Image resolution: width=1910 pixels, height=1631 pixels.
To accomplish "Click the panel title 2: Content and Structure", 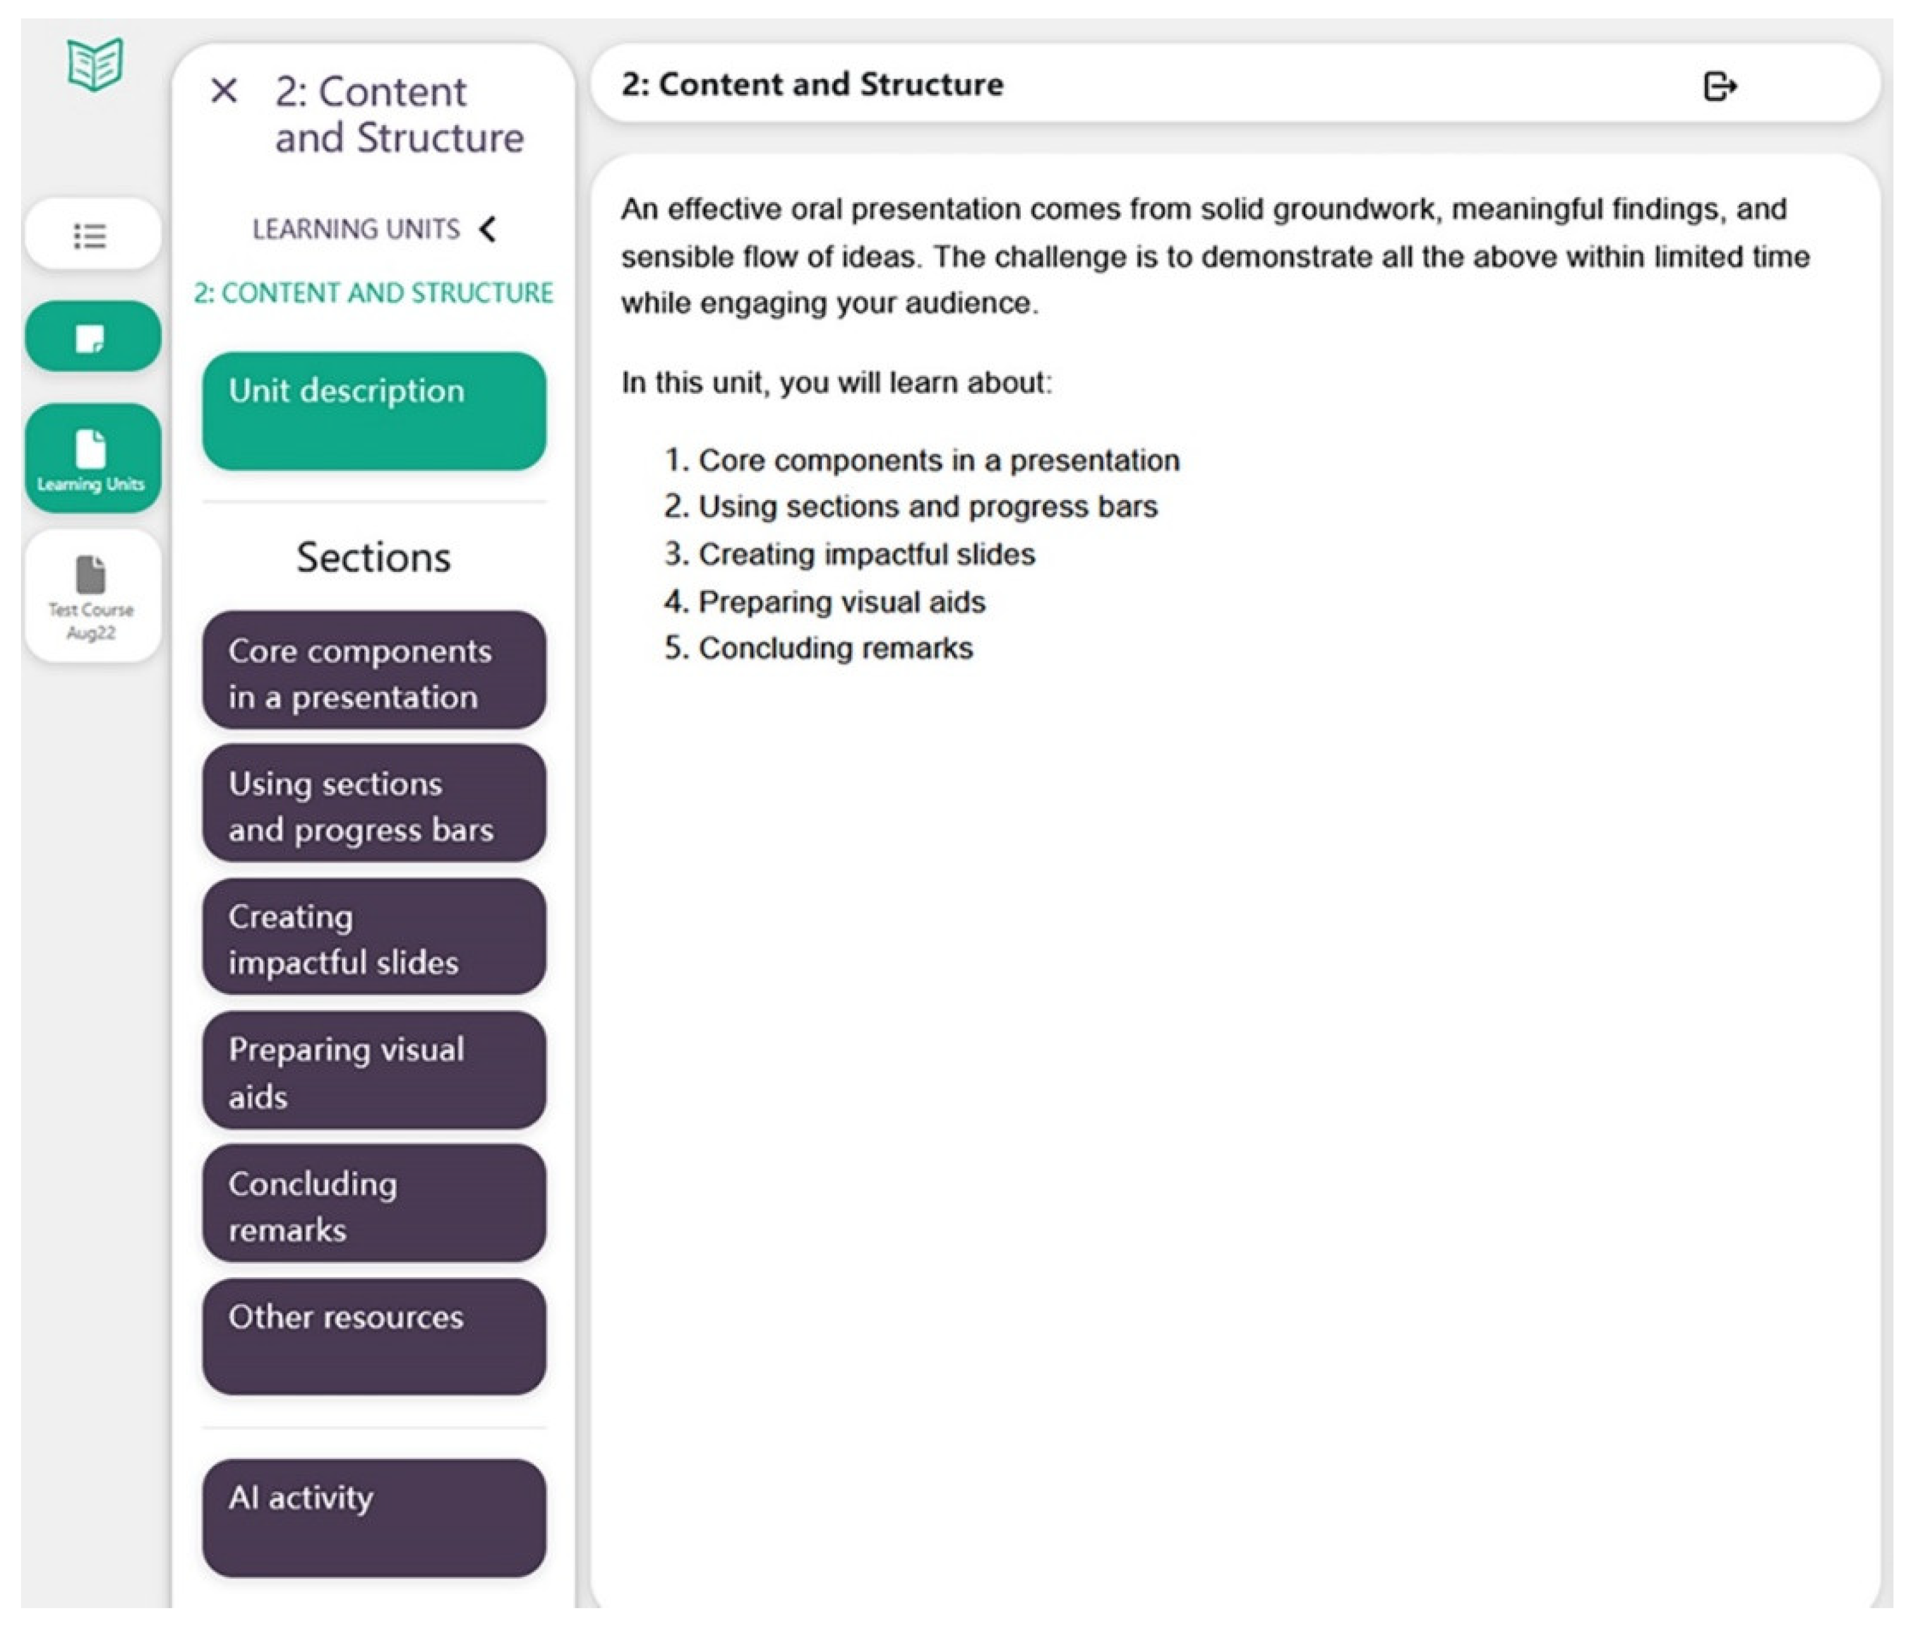I will [399, 114].
